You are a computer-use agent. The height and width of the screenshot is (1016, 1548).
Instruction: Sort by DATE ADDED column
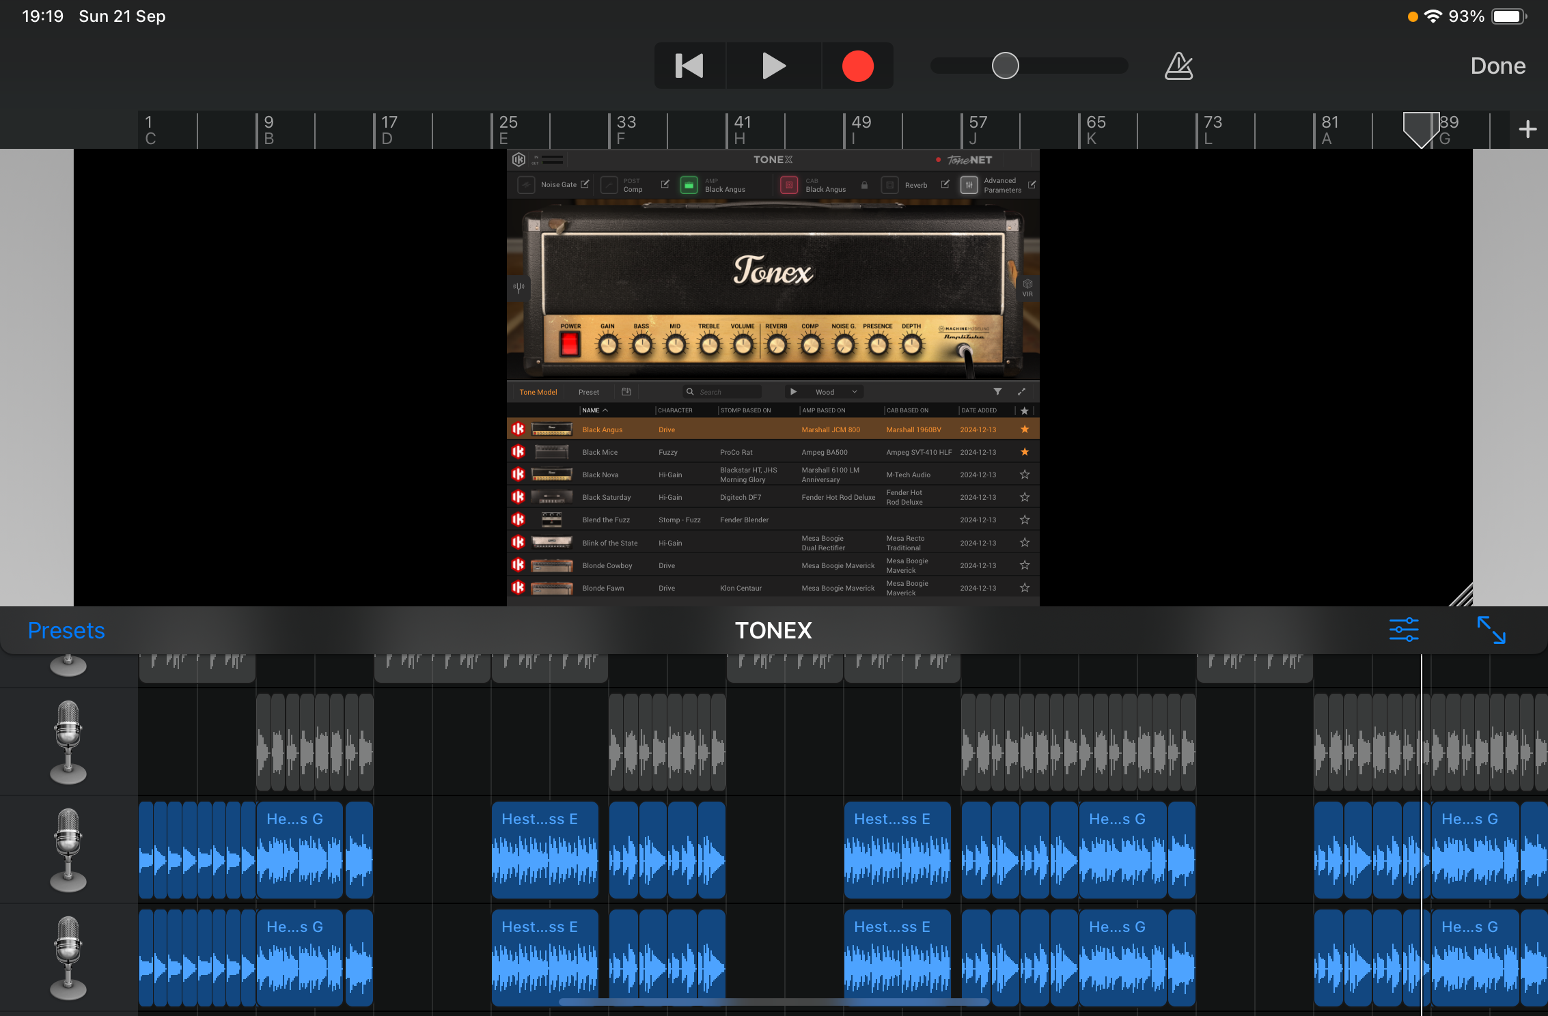(x=979, y=410)
